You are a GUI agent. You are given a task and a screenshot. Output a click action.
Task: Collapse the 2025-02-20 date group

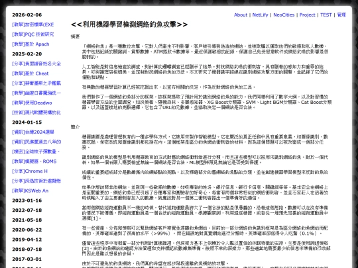pyautogui.click(x=27, y=54)
